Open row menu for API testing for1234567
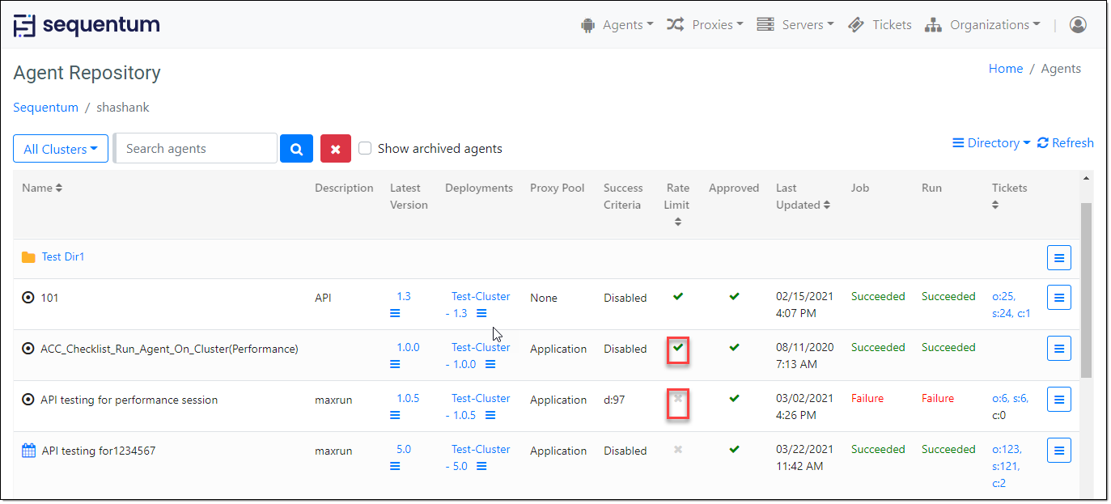The width and height of the screenshot is (1111, 504). point(1058,451)
